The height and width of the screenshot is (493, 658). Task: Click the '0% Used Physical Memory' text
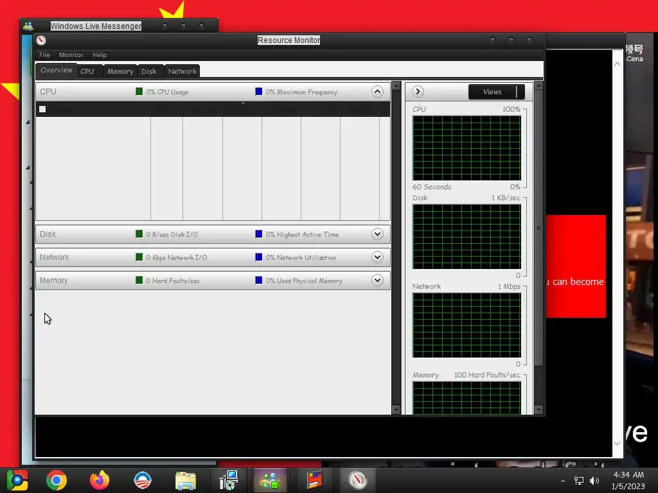click(x=304, y=281)
